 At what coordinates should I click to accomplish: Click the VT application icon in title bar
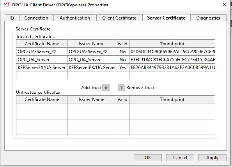pos(7,5)
